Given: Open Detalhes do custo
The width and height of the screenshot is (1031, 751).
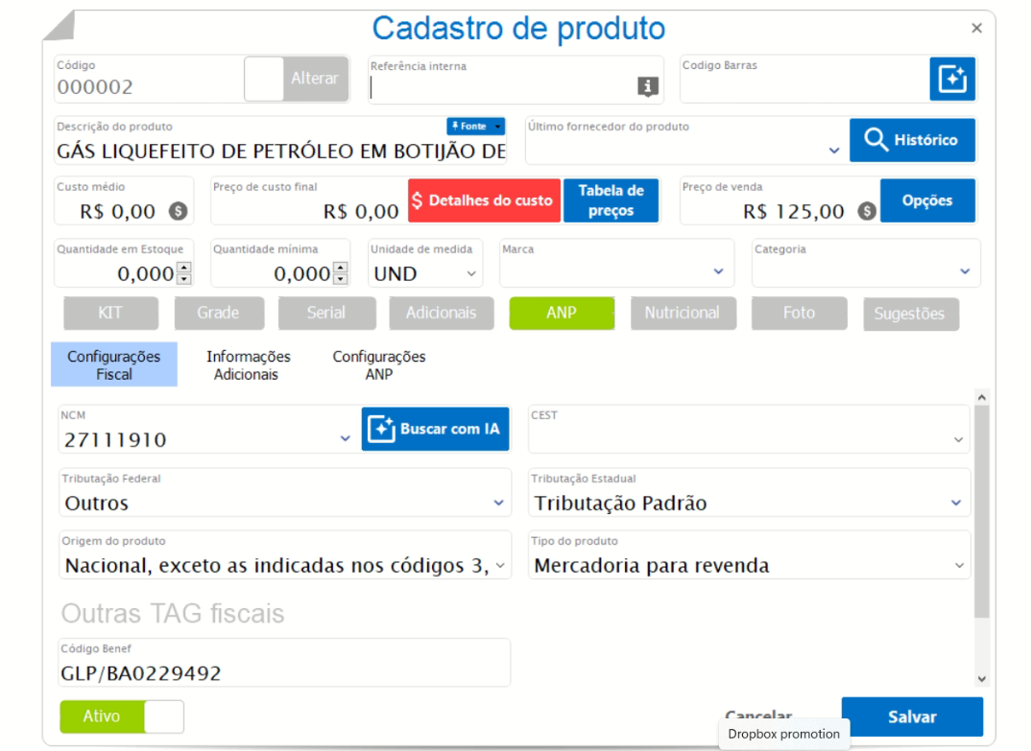Looking at the screenshot, I should (484, 200).
